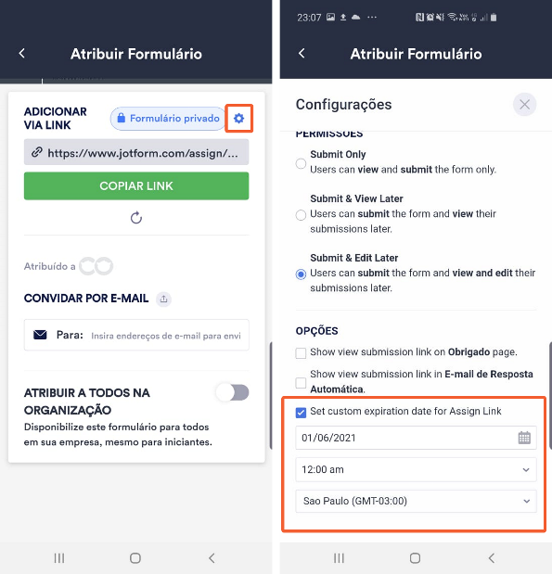Viewport: 552px width, 574px height.
Task: Choose Submit & View Later option
Action: pos(301,215)
